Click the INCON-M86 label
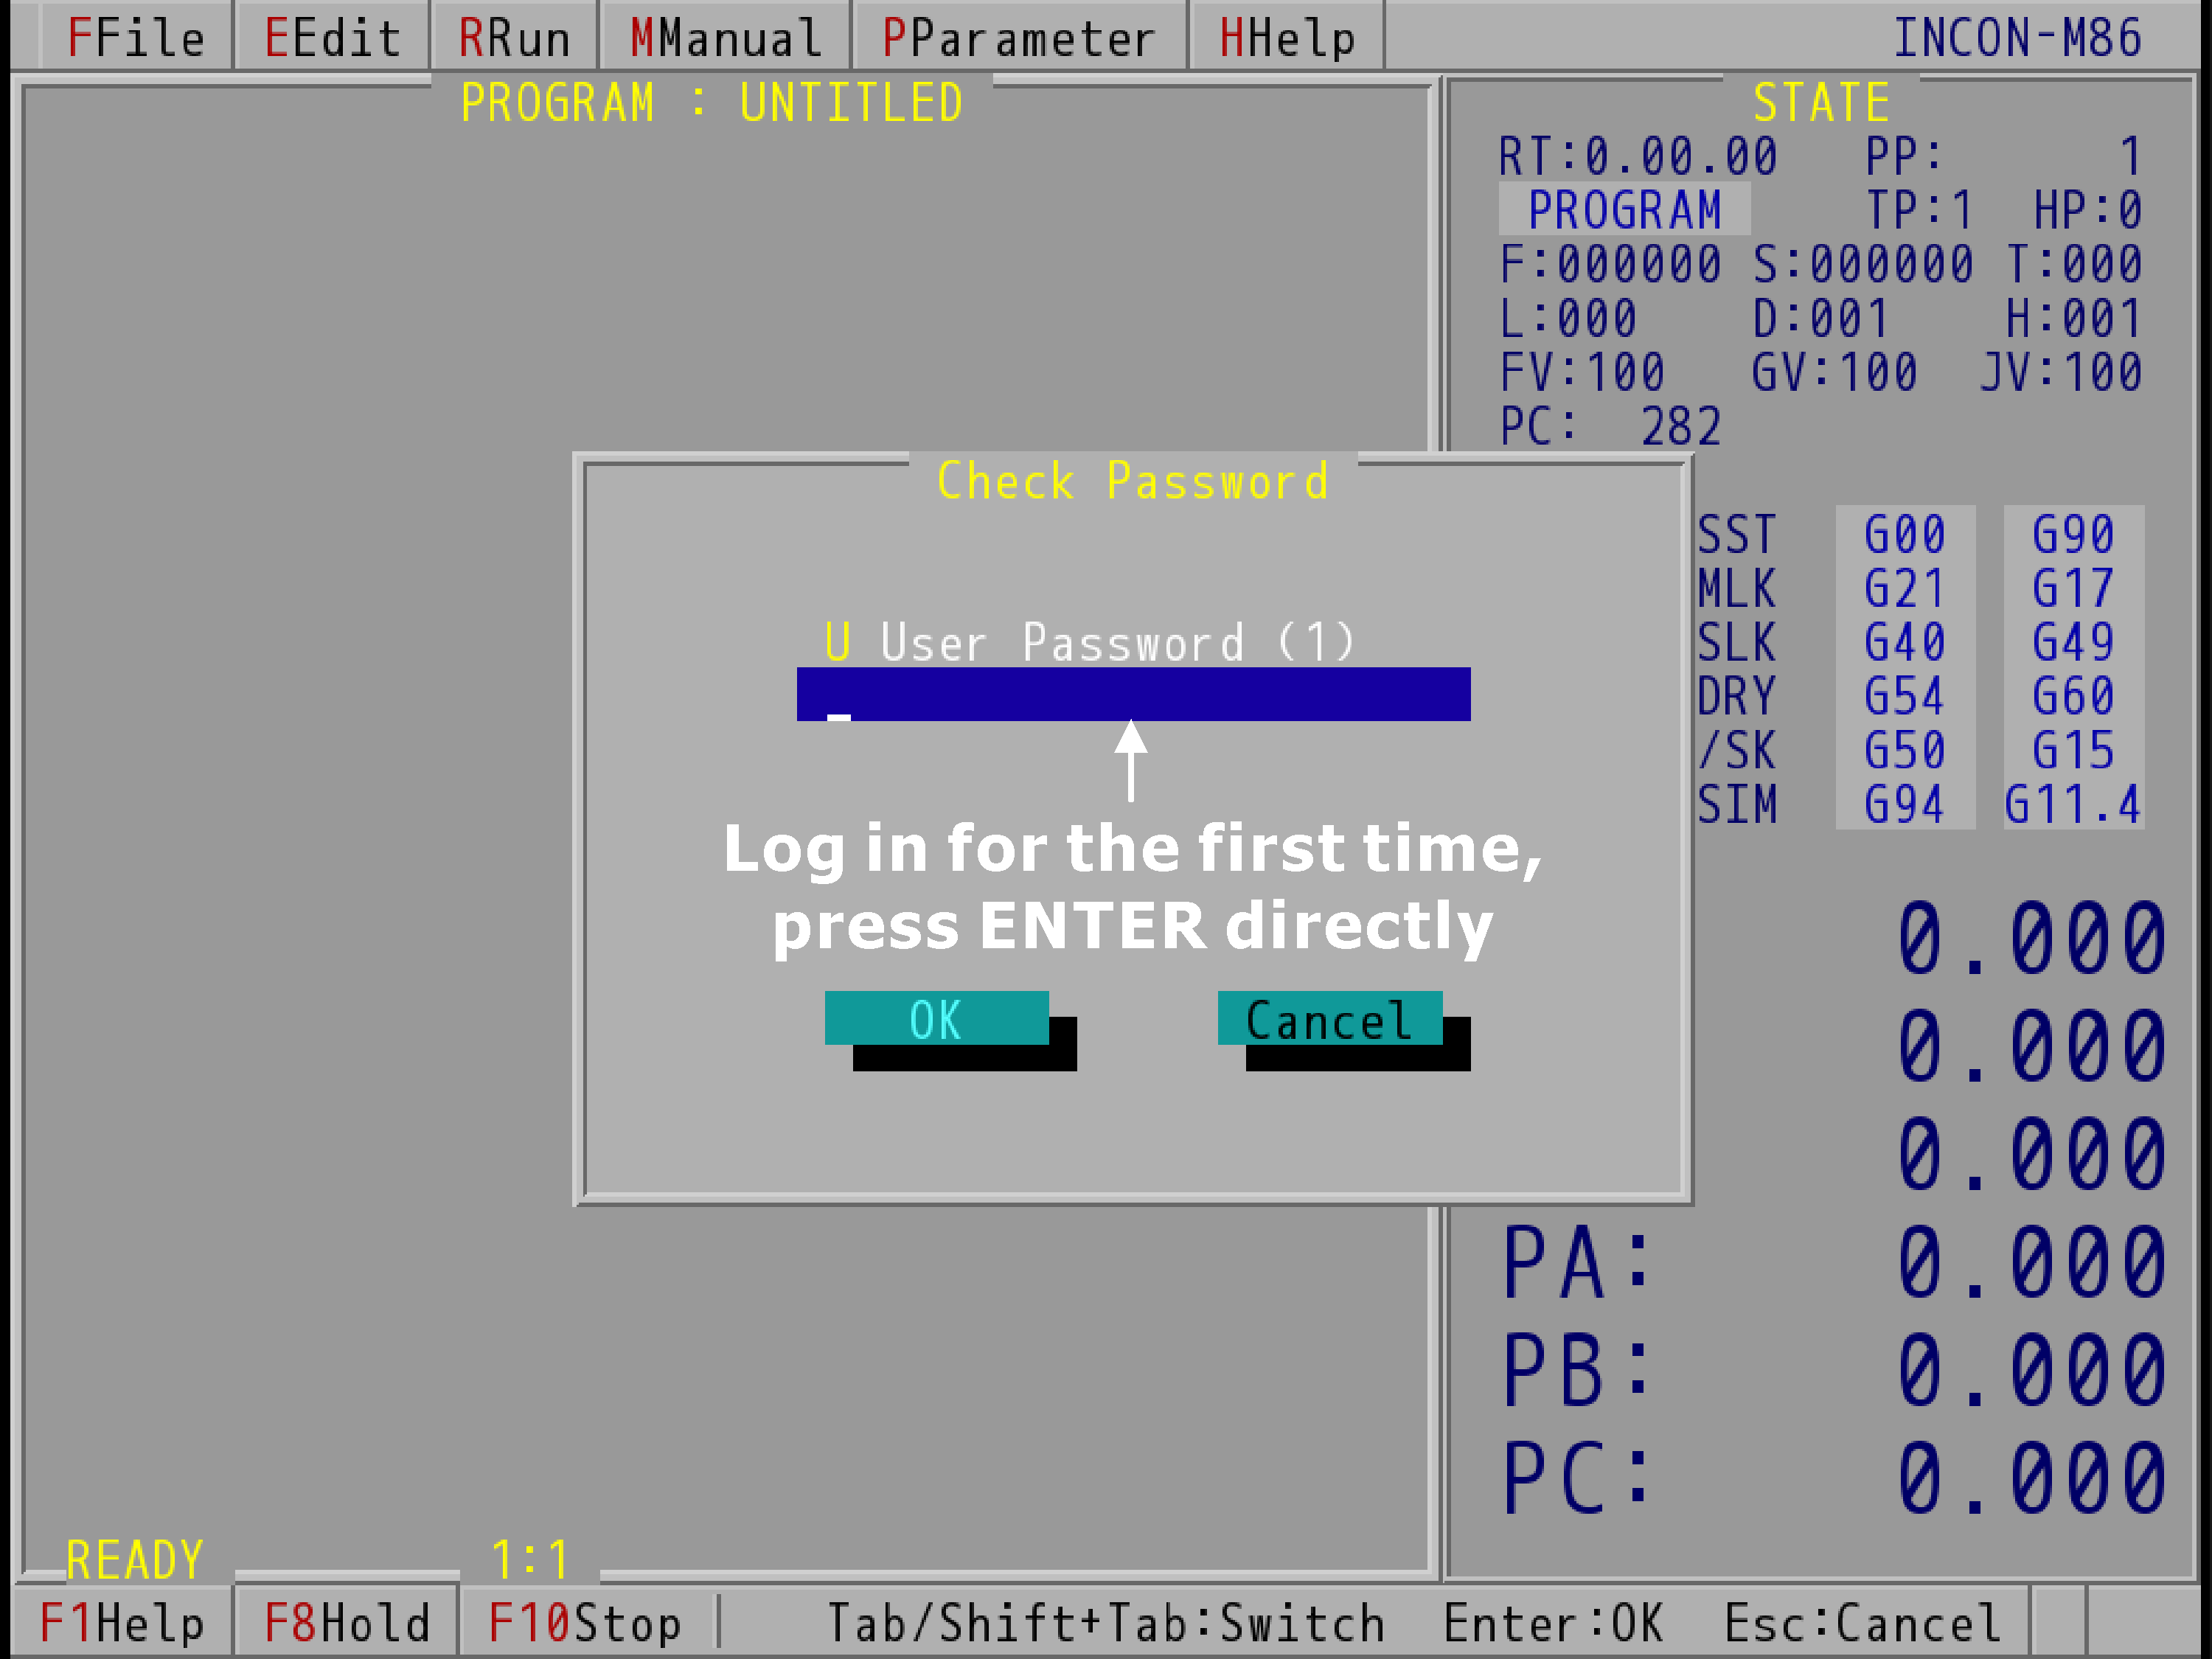 click(2018, 38)
